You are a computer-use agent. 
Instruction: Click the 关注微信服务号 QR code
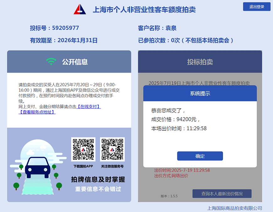click(x=112, y=149)
